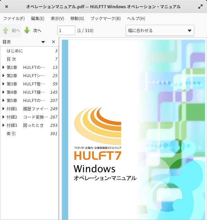Expand the 付録1 履歴ファイ… entry
The width and height of the screenshot is (207, 220).
click(x=3, y=109)
